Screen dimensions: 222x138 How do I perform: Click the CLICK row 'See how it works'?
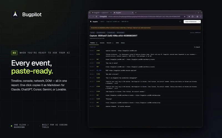click(x=145, y=63)
